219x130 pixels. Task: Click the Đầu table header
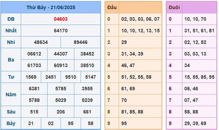[x=112, y=7]
